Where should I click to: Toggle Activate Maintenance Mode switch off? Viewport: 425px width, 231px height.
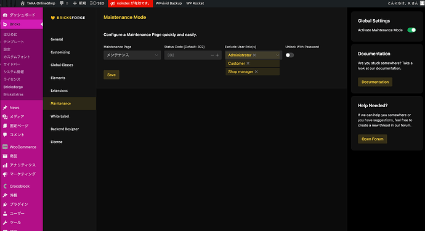coord(411,30)
